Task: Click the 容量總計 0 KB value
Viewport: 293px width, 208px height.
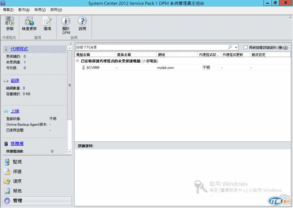Action: (x=26, y=94)
